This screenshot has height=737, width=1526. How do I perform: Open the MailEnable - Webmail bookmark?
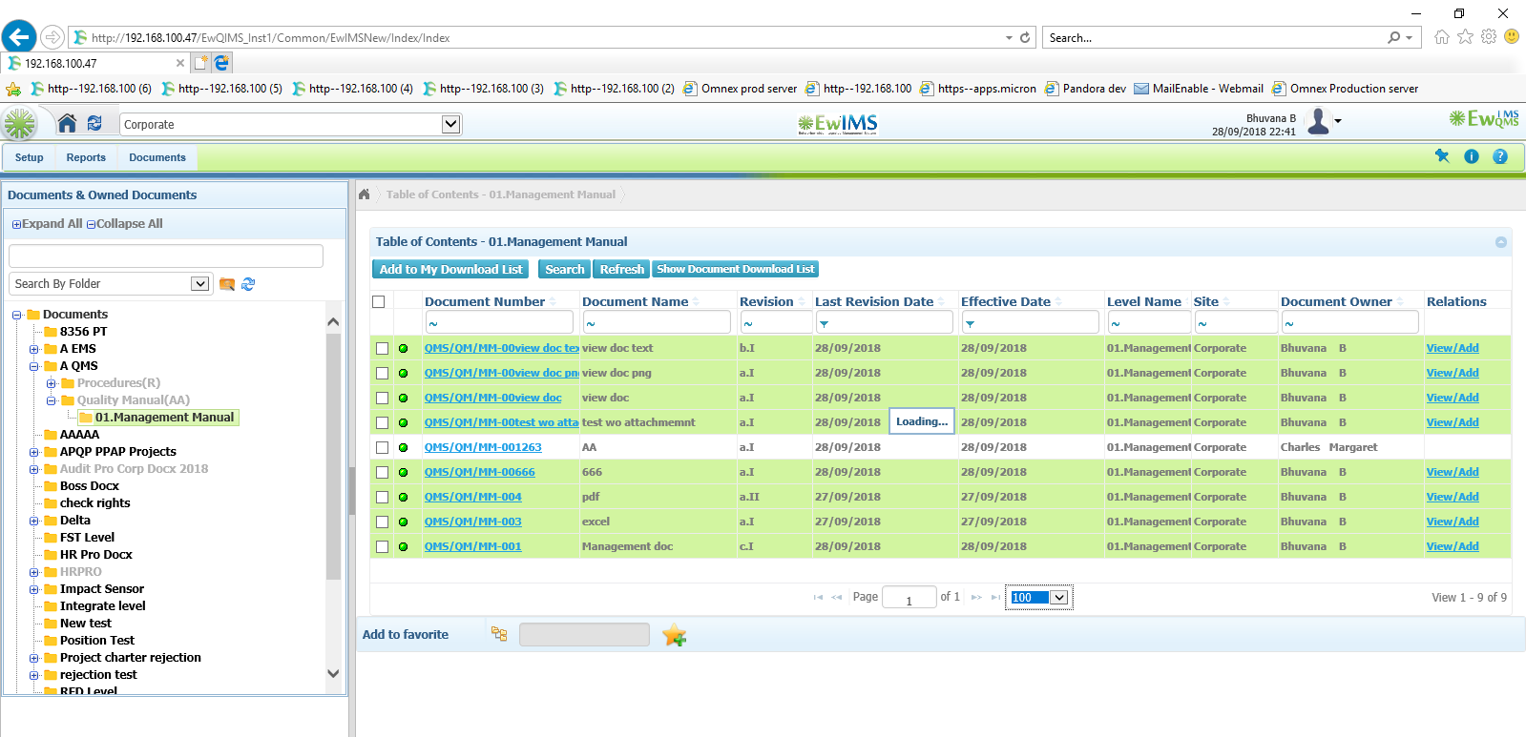(1199, 89)
